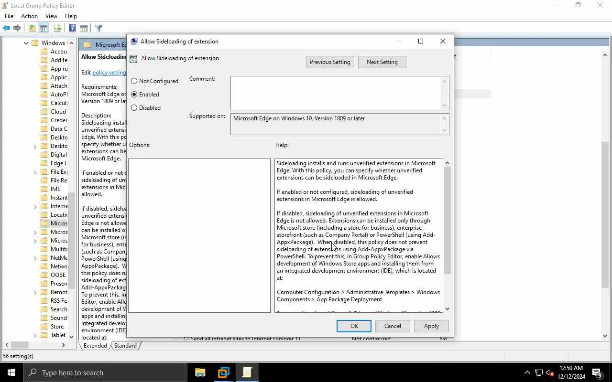This screenshot has width=612, height=382.
Task: Switch to the Extended tab
Action: pos(95,346)
